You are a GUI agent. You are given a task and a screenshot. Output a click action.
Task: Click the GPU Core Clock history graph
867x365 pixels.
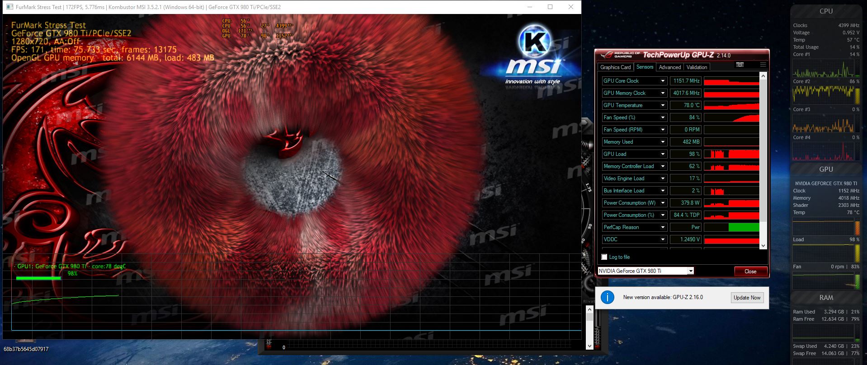click(x=731, y=81)
